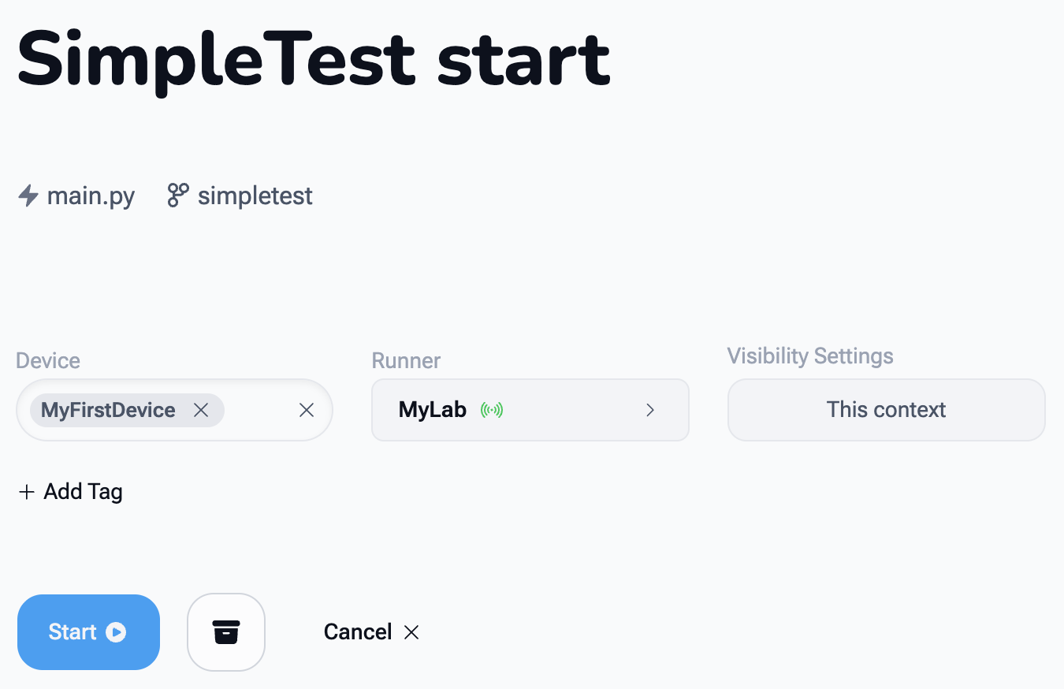1064x689 pixels.
Task: Click the play icon in the Start button
Action: (x=116, y=632)
